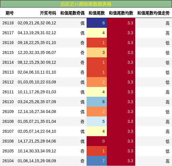Select the 和值尾数均数 column header
The width and height of the screenshot is (172, 166).
coord(121,13)
